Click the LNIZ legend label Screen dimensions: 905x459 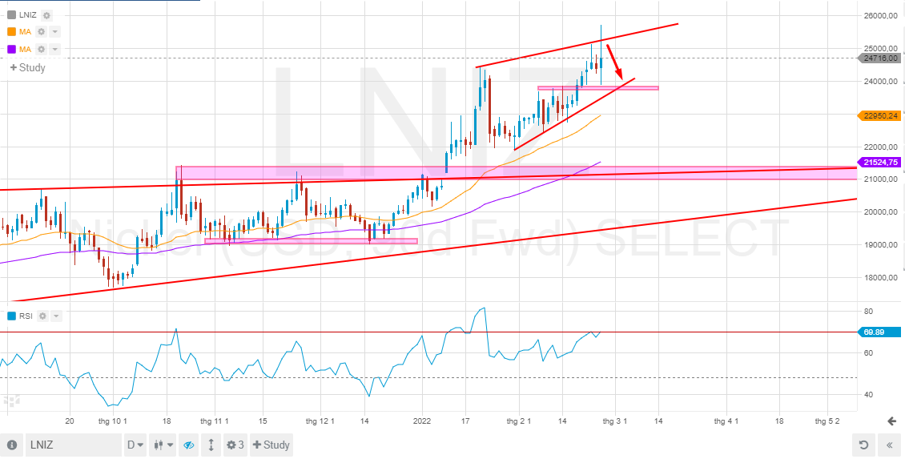(28, 15)
